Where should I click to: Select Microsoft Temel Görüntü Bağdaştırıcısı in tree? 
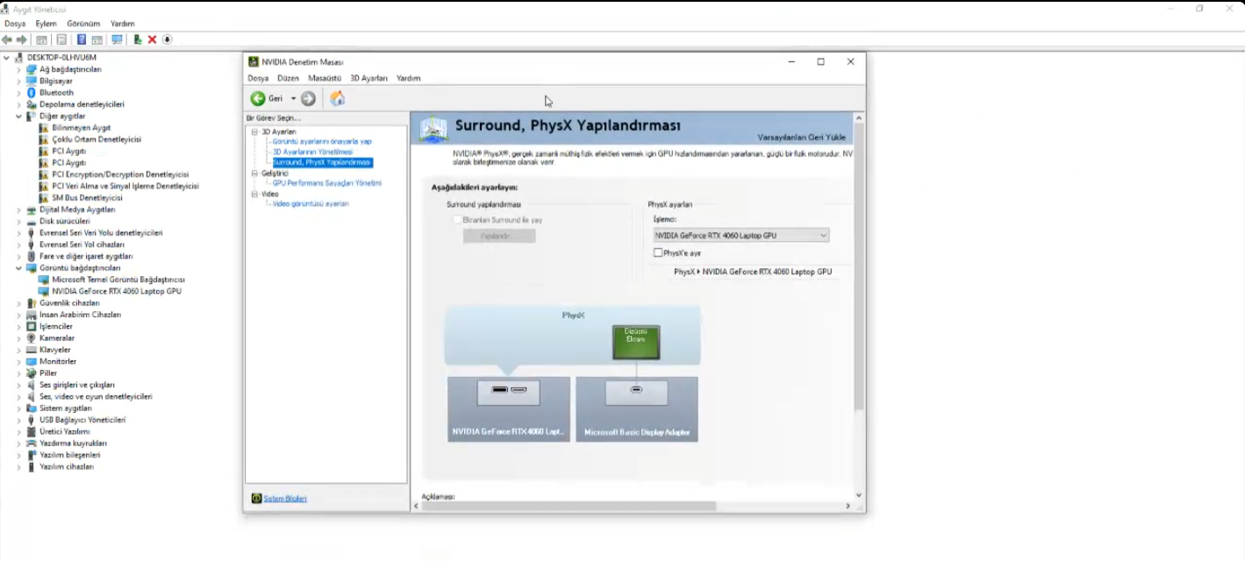pos(118,280)
